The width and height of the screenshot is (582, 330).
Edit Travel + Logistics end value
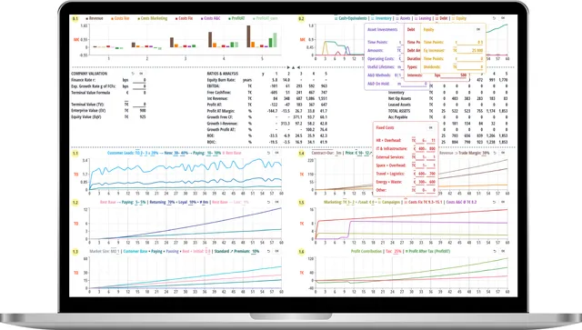(432, 174)
